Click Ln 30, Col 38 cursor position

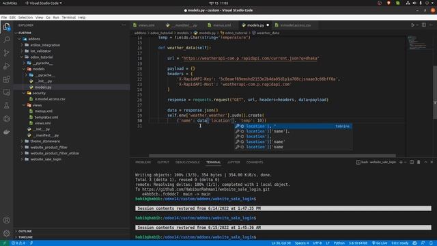pyautogui.click(x=281, y=243)
